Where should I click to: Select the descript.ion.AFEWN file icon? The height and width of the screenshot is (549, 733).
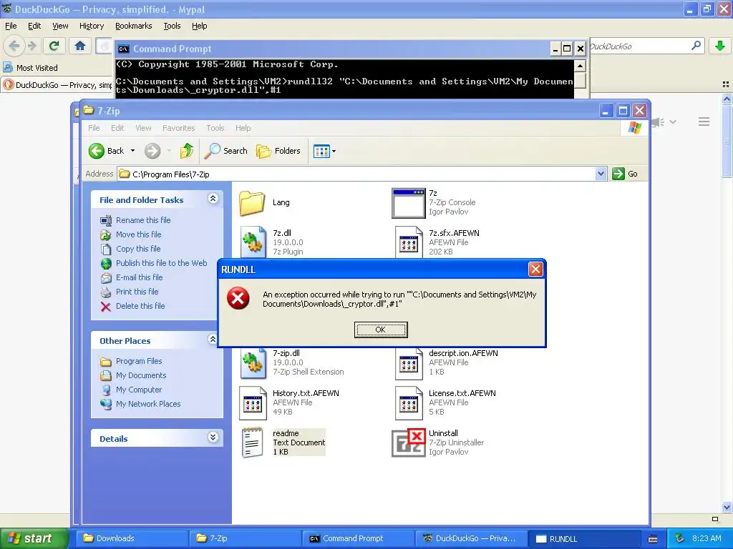409,363
